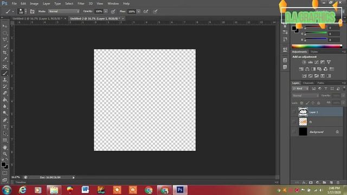Filter layers by type layers
This screenshot has height=195, width=347.
[326, 89]
